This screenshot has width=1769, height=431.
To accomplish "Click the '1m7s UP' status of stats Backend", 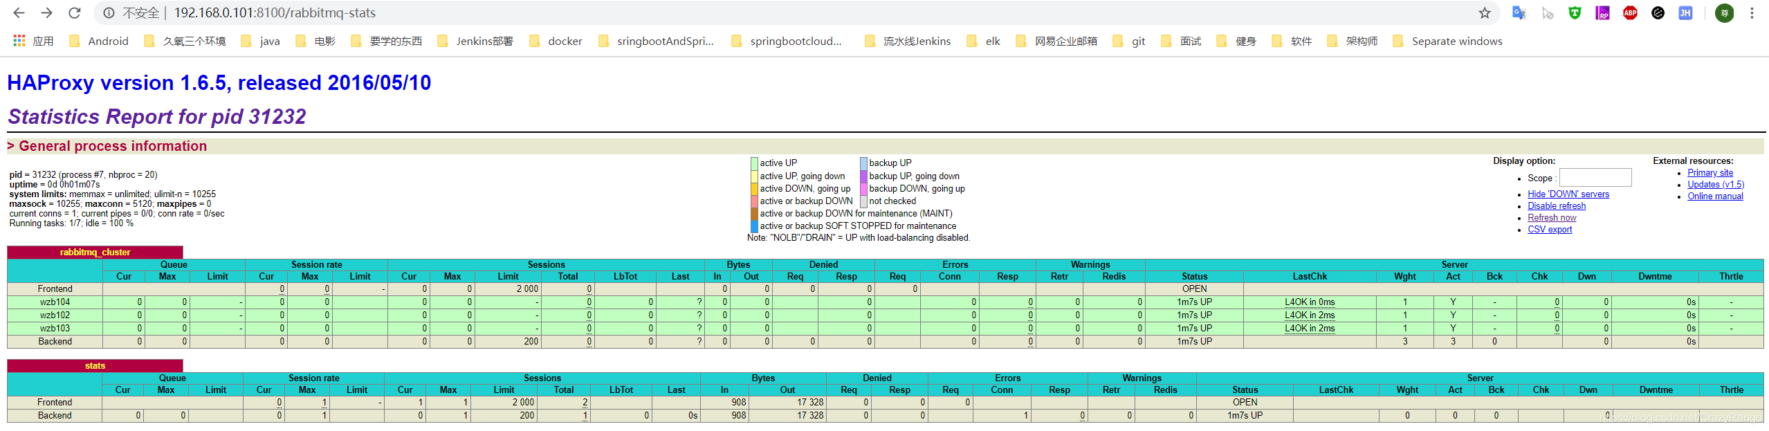I will (1245, 416).
